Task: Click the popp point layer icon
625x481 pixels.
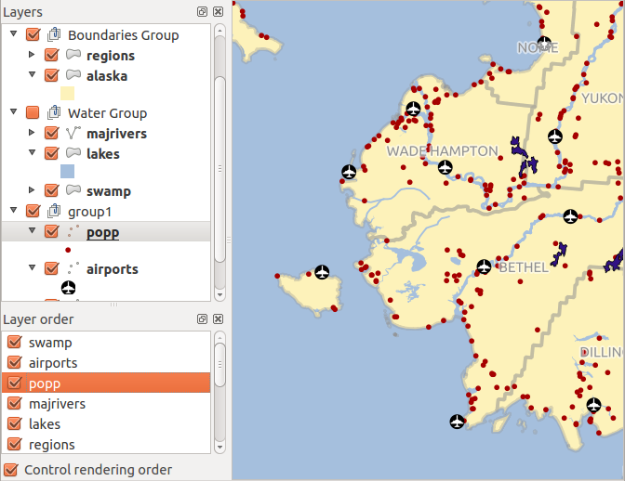Action: [x=73, y=232]
